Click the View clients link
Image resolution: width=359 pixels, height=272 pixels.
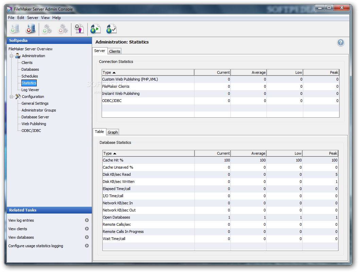pos(18,229)
